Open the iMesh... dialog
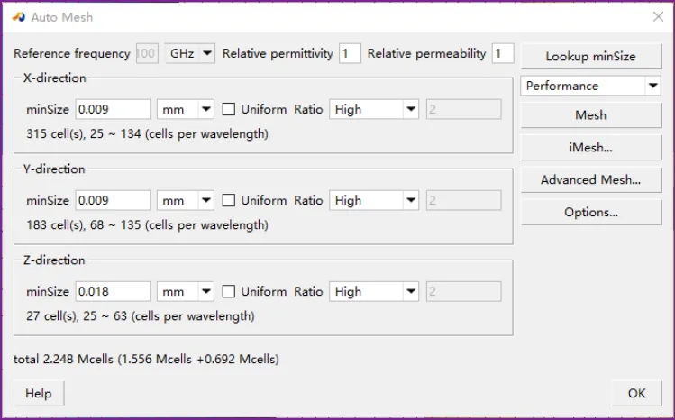Viewport: 675px width, 420px height. click(590, 147)
